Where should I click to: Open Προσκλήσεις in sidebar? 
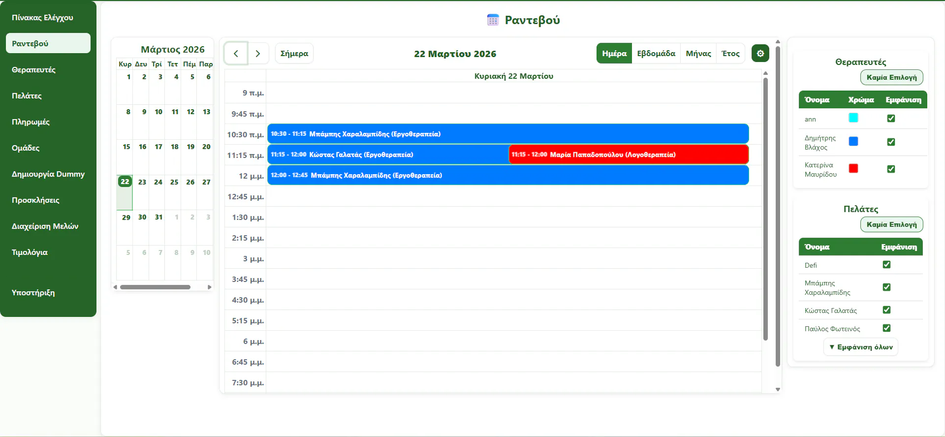(x=48, y=200)
